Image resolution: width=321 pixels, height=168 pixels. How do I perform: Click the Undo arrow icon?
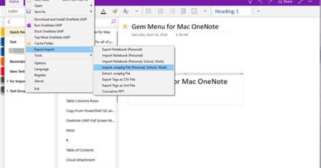tap(260, 2)
